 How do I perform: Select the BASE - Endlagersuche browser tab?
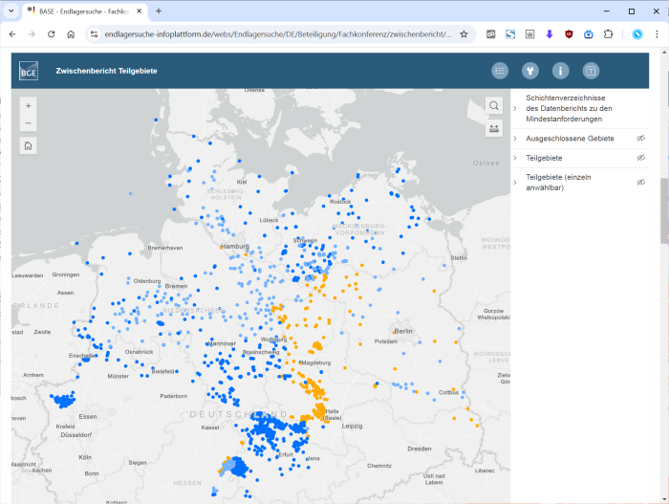tap(81, 11)
